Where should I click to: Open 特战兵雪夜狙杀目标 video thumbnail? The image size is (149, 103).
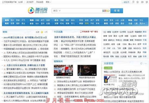point(87,70)
